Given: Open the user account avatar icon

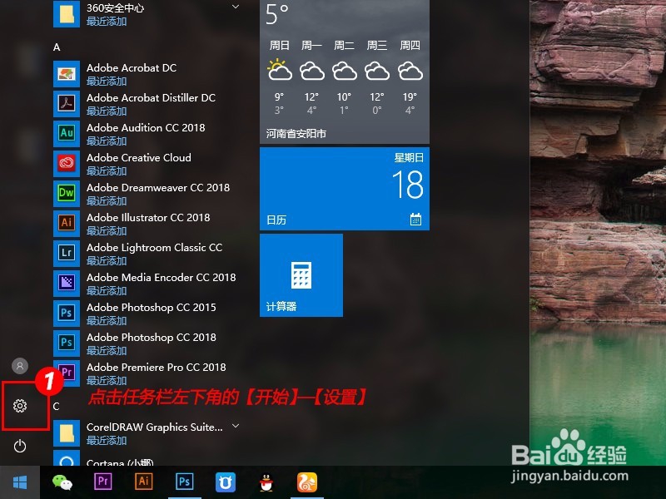Looking at the screenshot, I should point(20,366).
